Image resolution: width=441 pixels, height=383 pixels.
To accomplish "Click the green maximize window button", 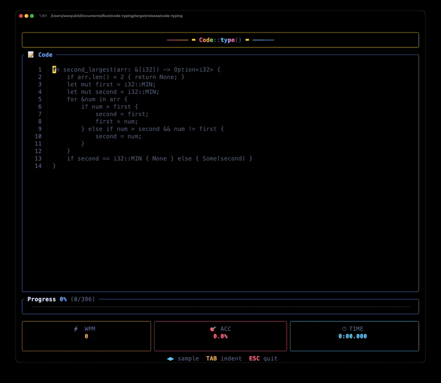I will (x=32, y=16).
